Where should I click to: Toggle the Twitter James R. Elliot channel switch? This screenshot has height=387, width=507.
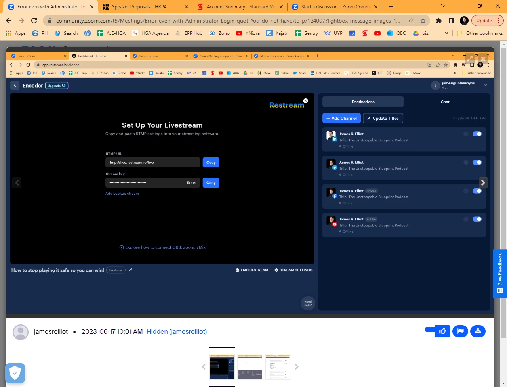coord(477,163)
